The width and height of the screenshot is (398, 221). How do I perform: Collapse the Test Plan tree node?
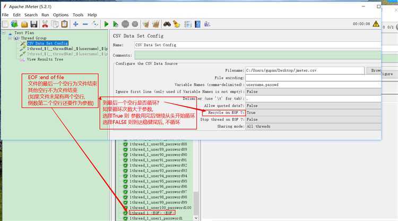[x=4, y=33]
